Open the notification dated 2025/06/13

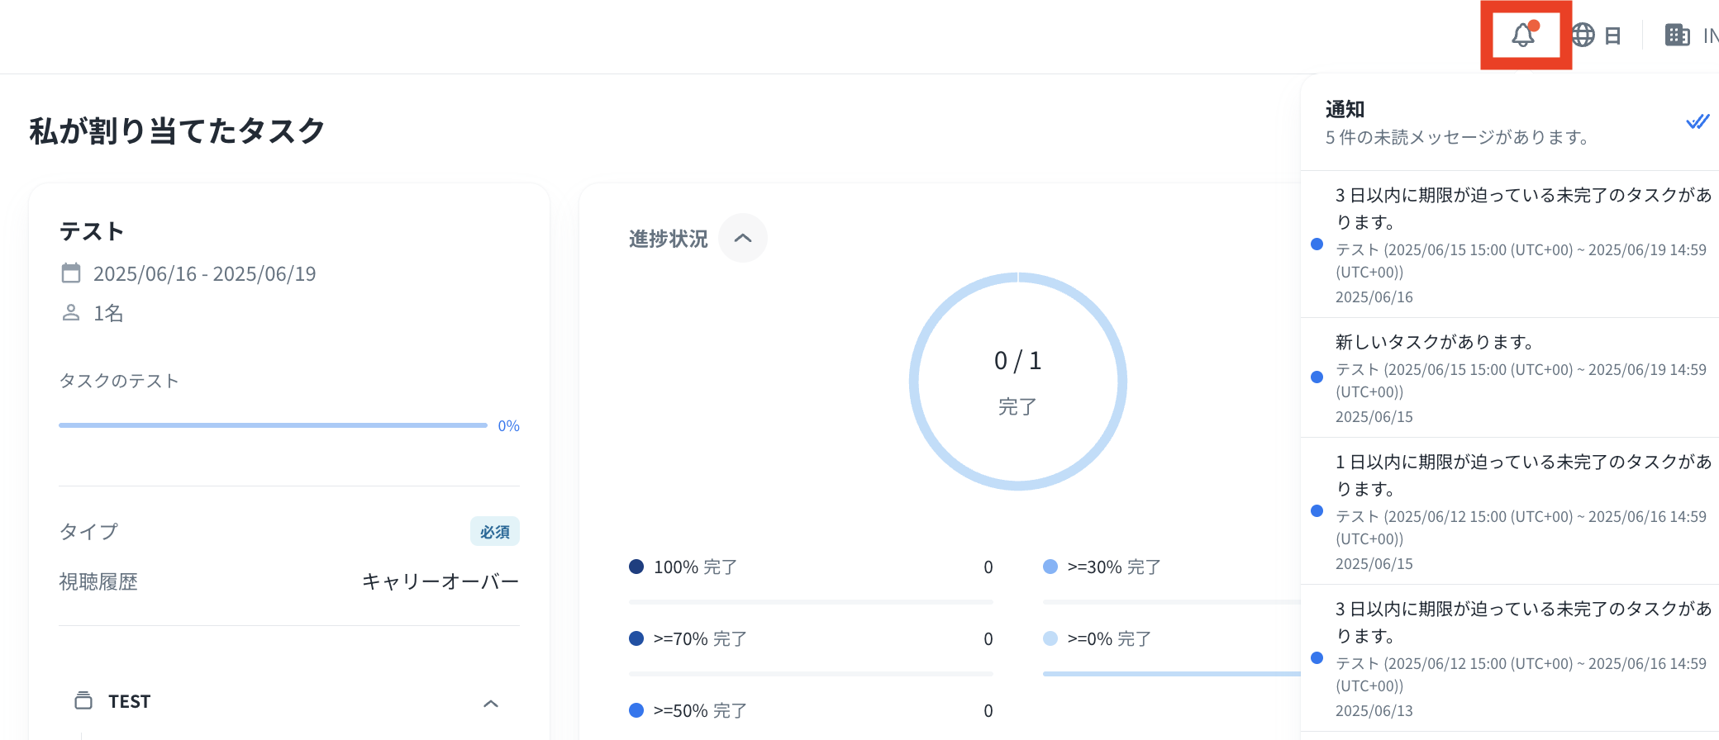1521,658
